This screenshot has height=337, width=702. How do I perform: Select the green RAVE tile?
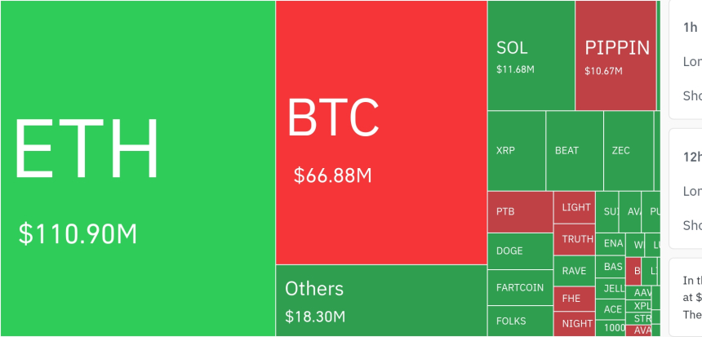point(575,271)
